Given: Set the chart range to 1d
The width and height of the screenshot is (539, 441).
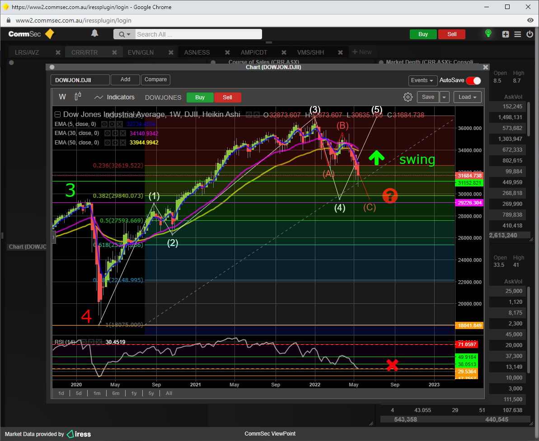Looking at the screenshot, I should point(61,393).
